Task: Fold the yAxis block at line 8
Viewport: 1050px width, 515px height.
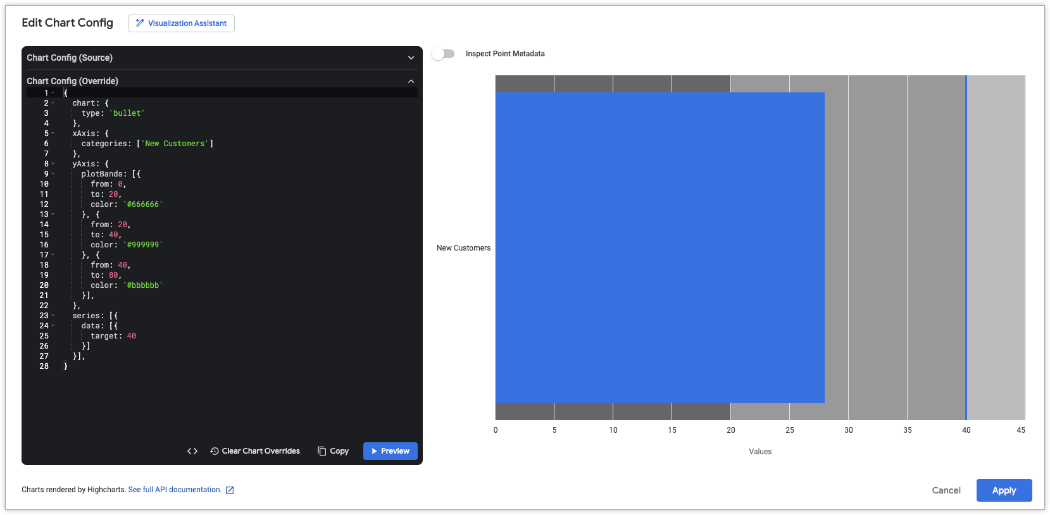Action: click(53, 164)
